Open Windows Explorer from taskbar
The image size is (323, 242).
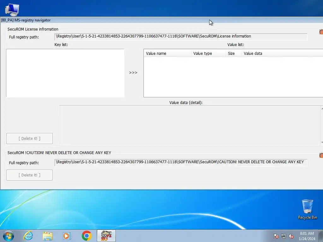click(x=48, y=236)
